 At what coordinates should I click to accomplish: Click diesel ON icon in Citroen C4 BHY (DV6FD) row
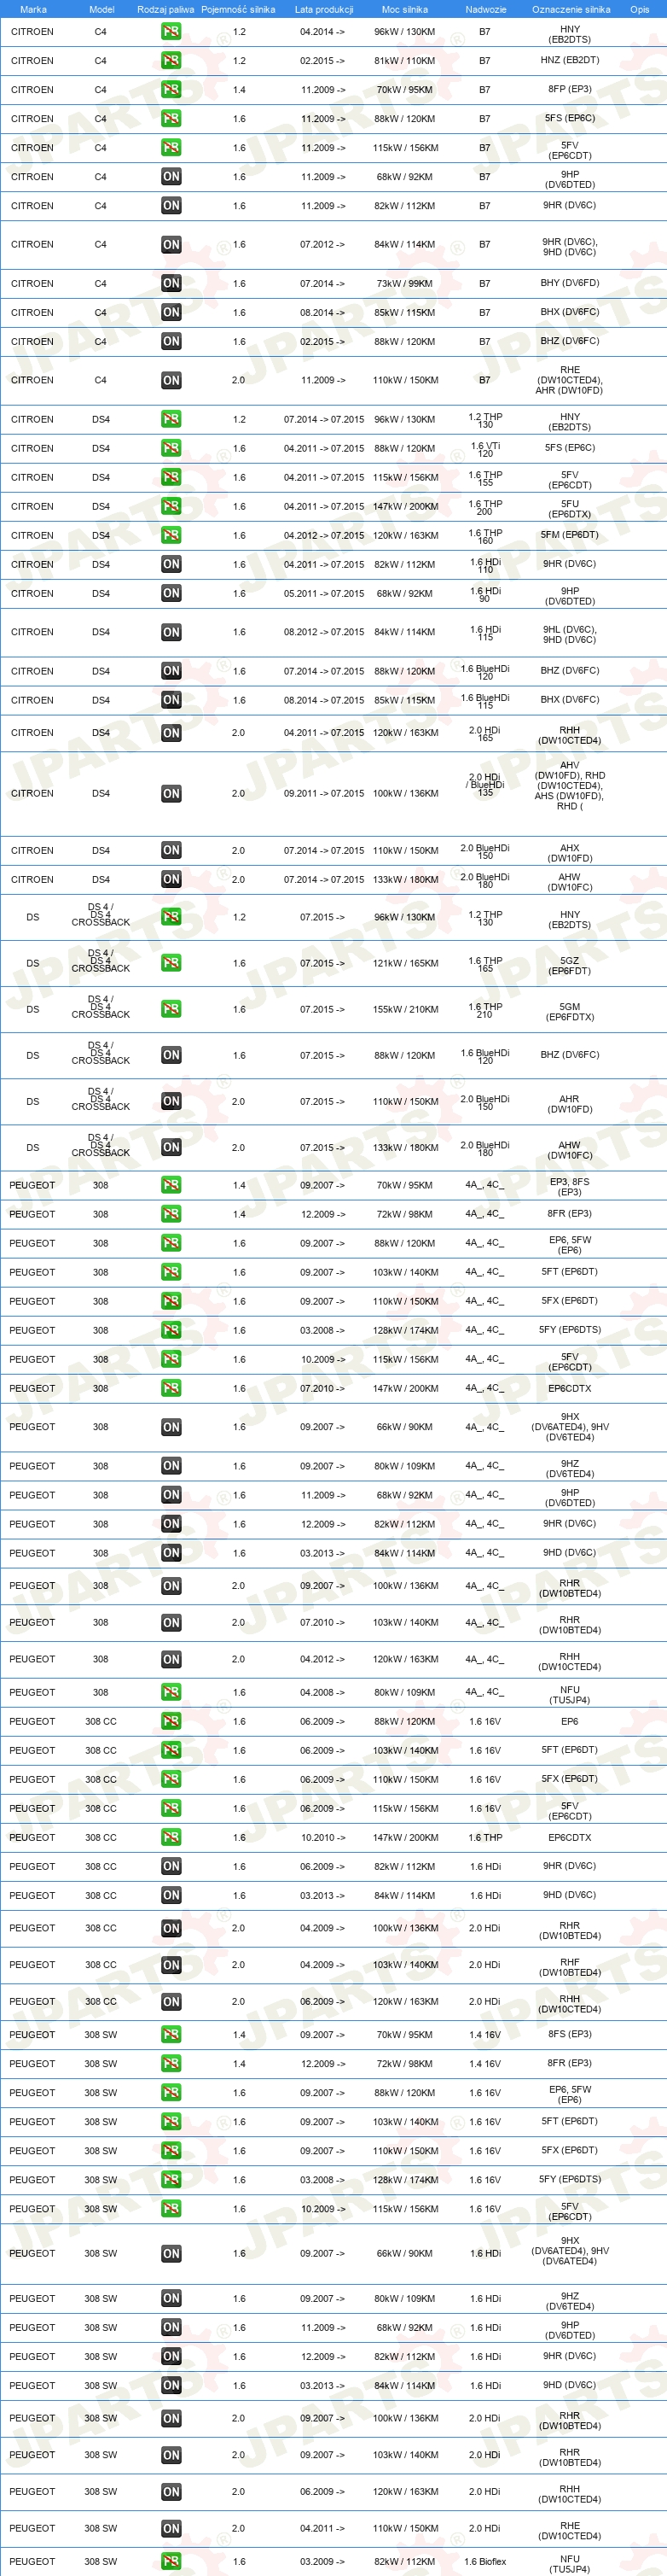[171, 283]
